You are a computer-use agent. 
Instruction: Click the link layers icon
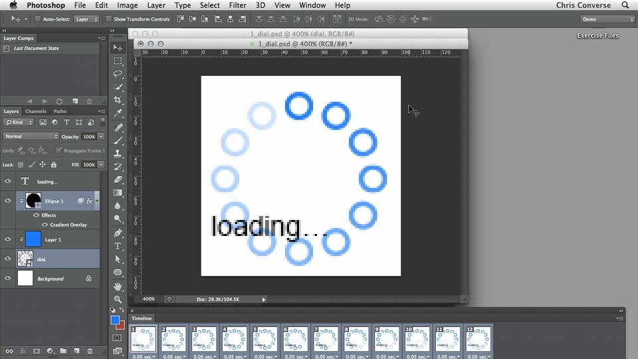(9, 351)
